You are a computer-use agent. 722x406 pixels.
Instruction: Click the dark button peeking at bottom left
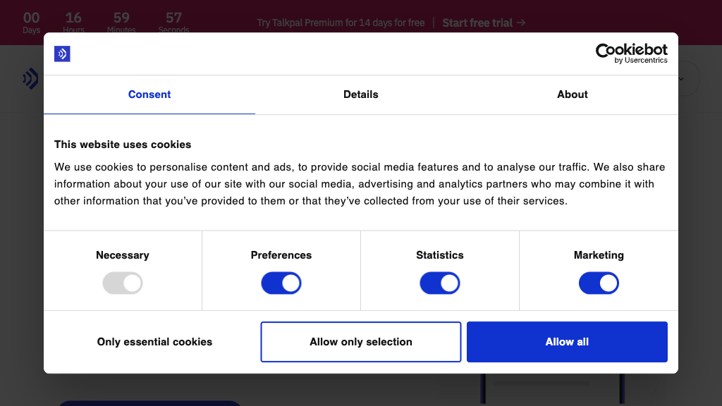click(x=149, y=403)
